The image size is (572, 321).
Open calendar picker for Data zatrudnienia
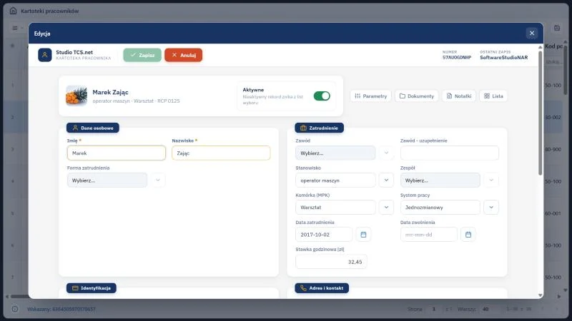363,235
